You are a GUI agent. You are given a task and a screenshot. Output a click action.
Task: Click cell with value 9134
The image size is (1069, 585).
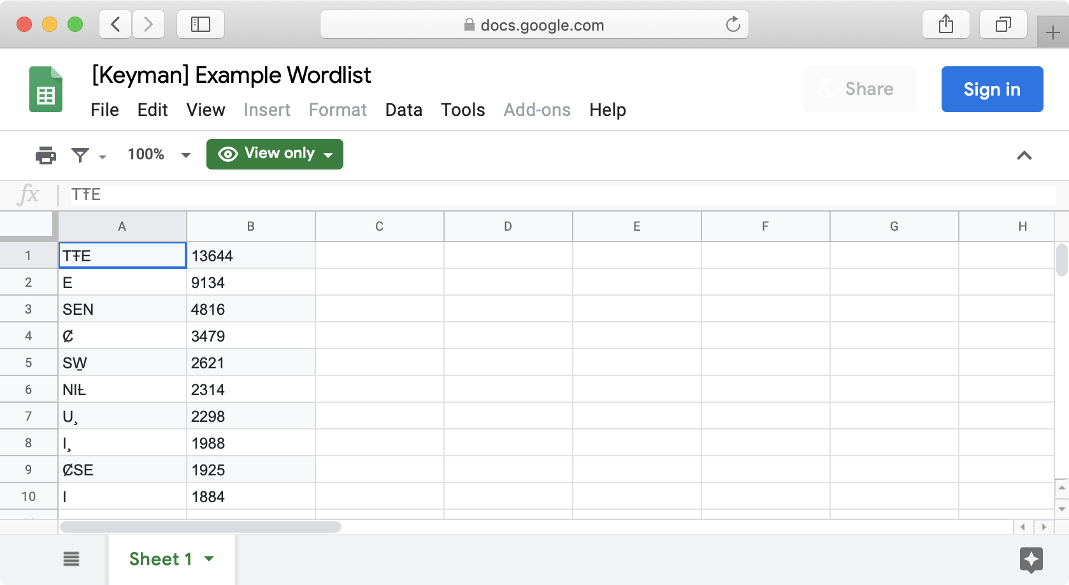[251, 282]
